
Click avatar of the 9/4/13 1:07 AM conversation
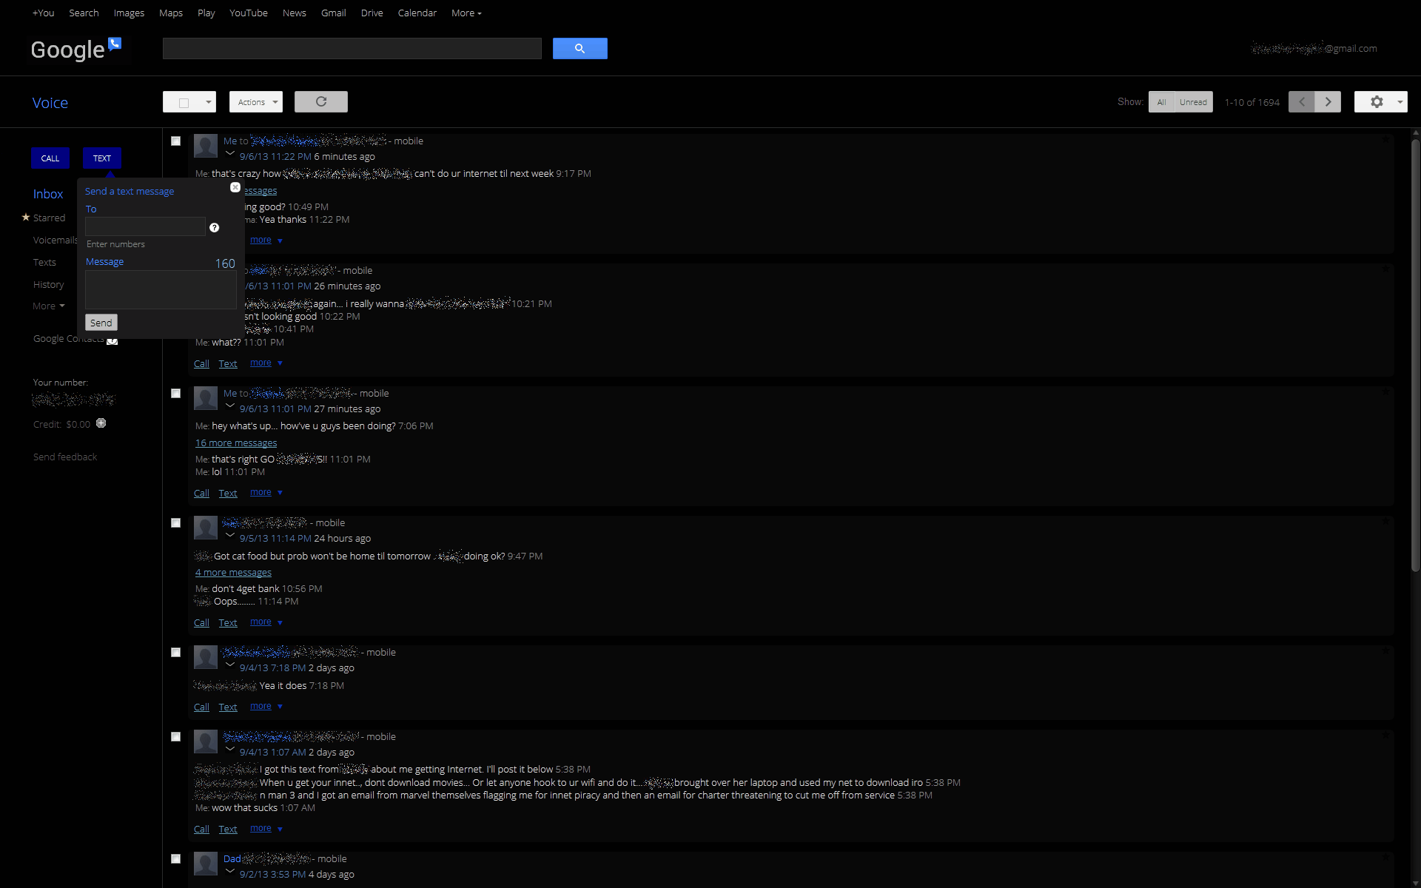(x=206, y=741)
